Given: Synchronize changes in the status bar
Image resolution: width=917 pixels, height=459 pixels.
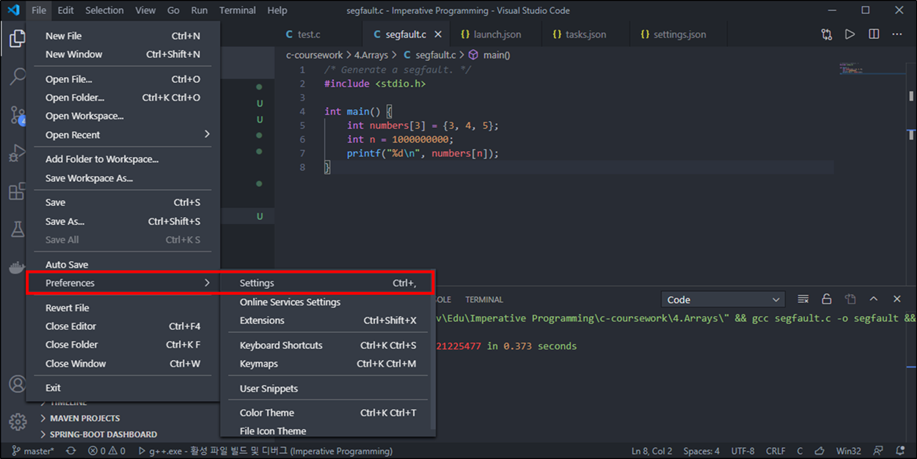Looking at the screenshot, I should [70, 451].
